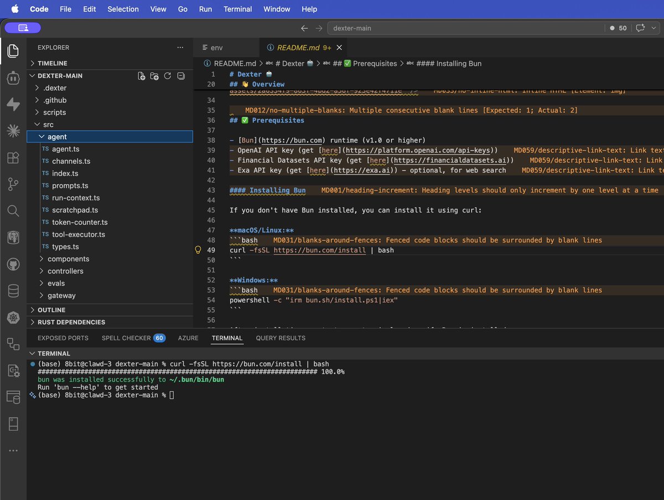
Task: Open Explorer views and more actions menu
Action: tap(180, 48)
